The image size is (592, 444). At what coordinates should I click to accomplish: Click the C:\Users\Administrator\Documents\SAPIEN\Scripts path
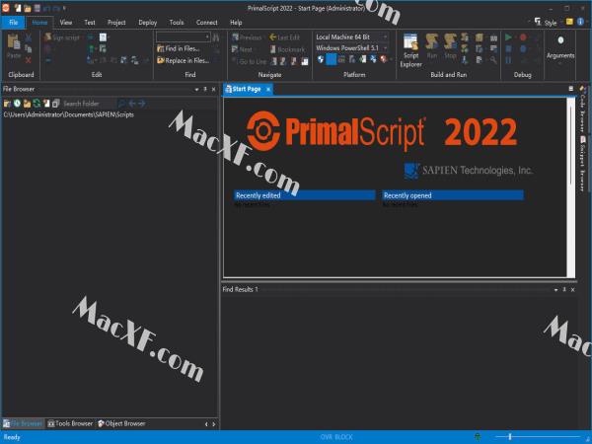[x=68, y=114]
